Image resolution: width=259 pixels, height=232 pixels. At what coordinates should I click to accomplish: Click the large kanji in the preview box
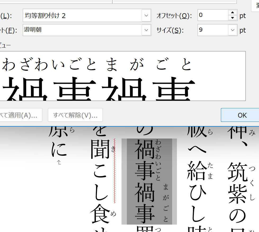click(x=98, y=89)
